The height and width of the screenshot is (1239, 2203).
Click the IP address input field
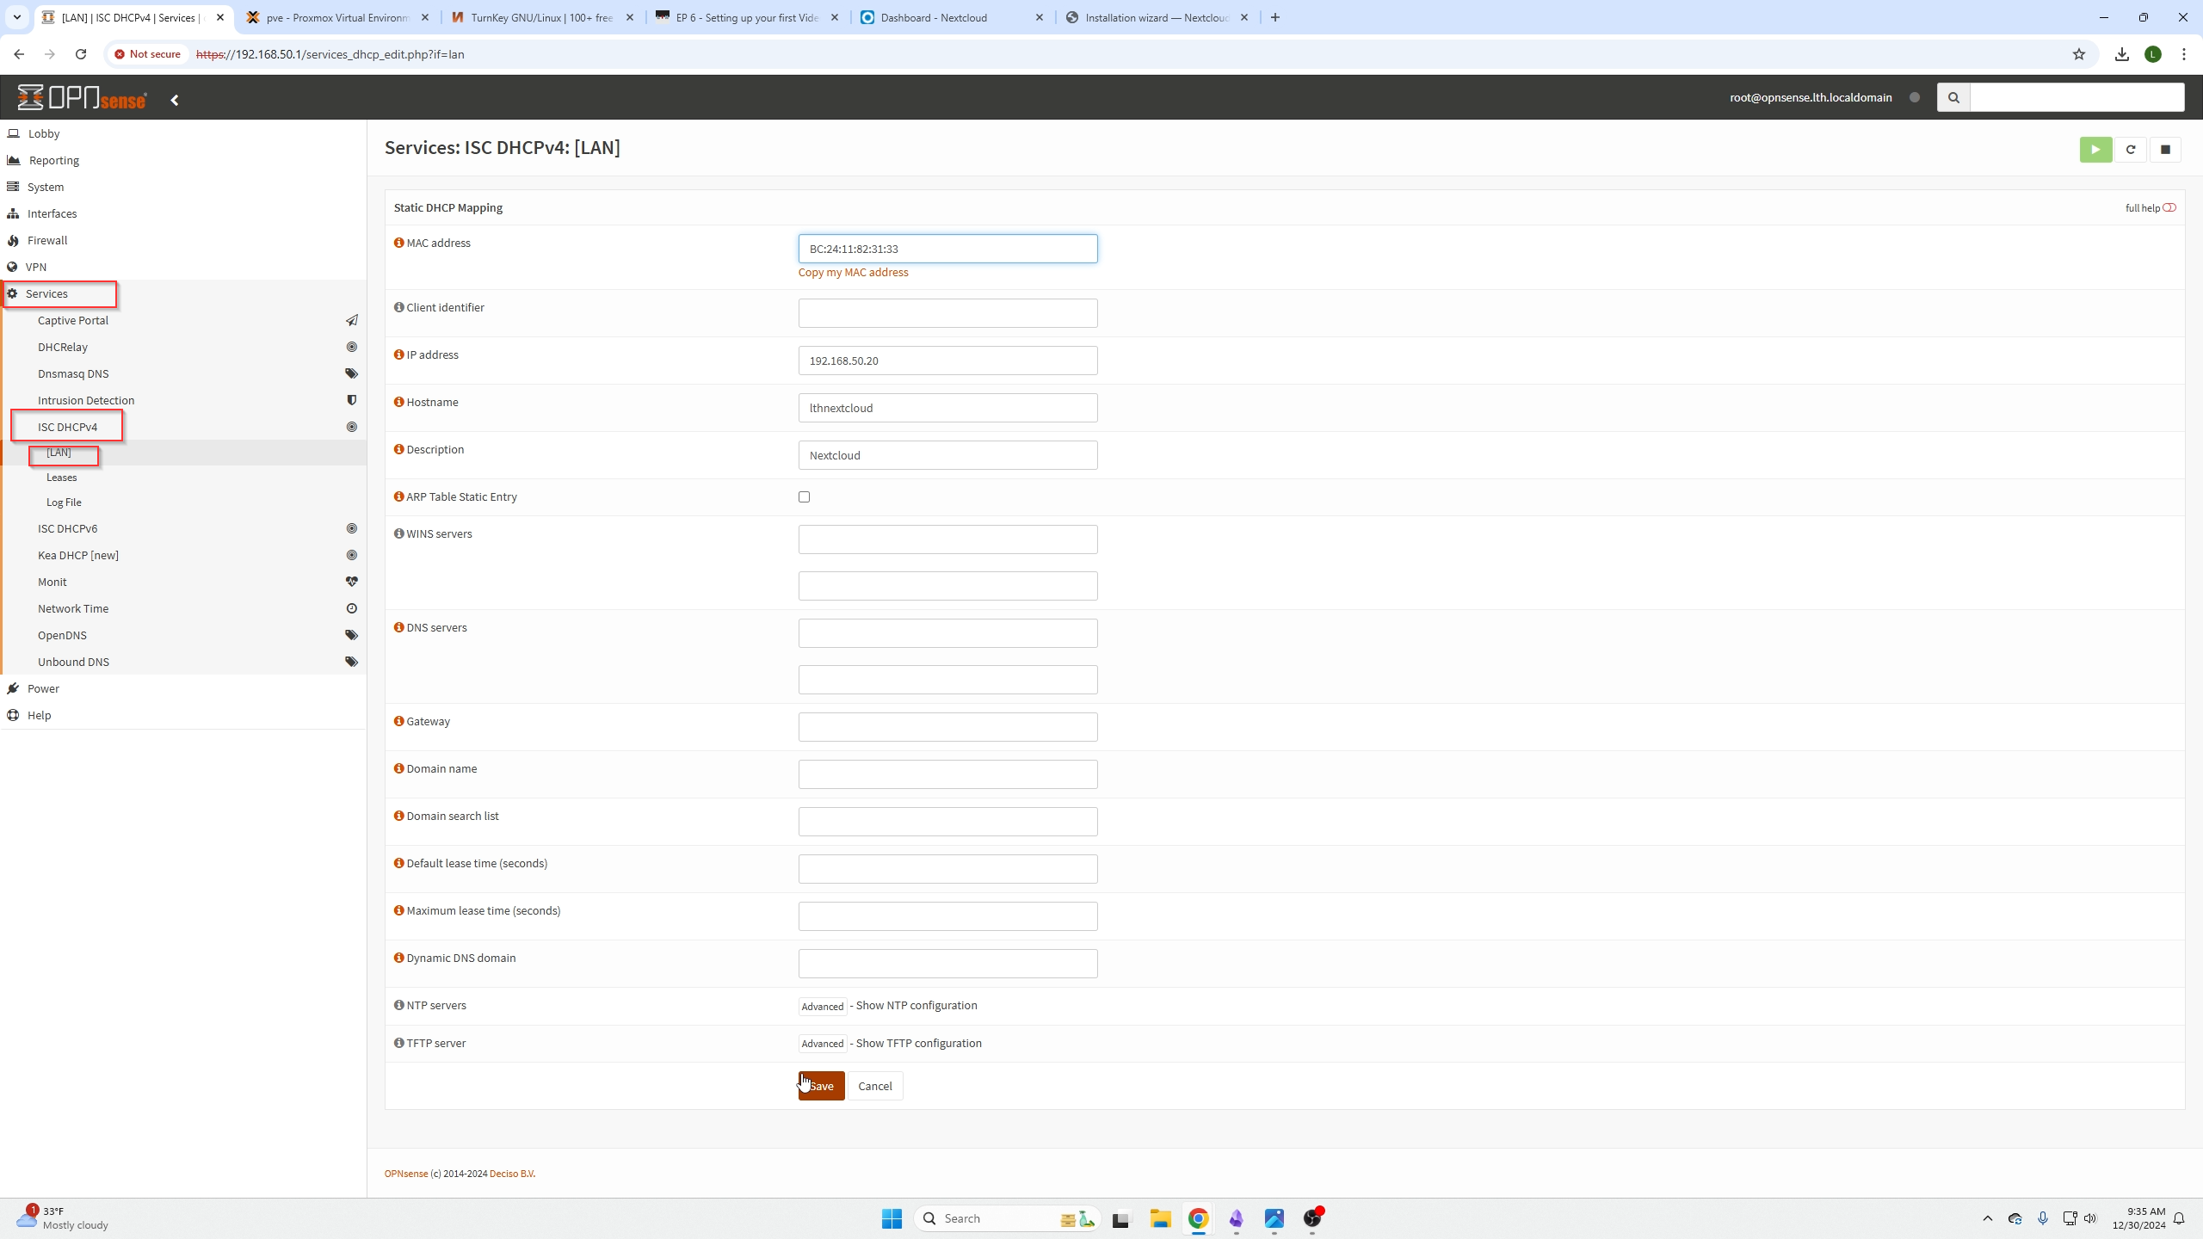click(947, 361)
